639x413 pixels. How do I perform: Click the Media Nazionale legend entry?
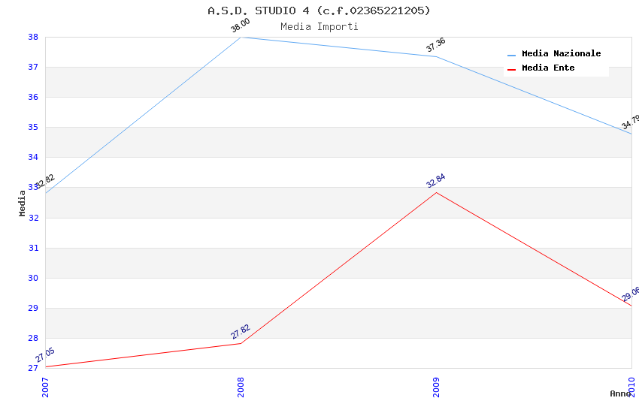(x=561, y=53)
